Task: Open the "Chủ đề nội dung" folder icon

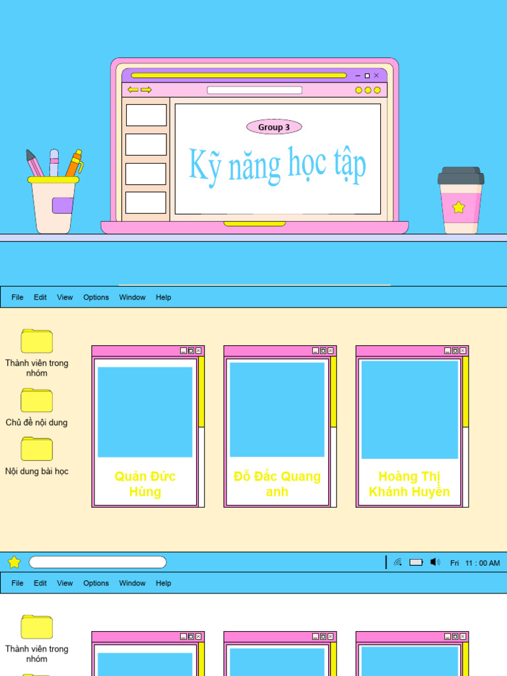Action: pos(37,400)
